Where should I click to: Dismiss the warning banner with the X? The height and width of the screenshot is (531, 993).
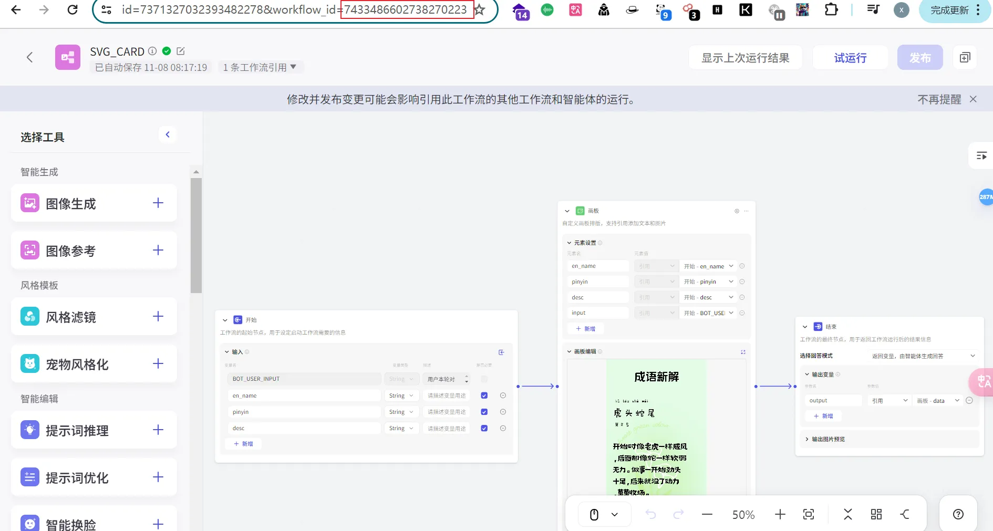pos(973,99)
